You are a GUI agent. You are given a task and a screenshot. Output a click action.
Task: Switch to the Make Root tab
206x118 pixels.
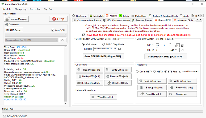coord(139,16)
